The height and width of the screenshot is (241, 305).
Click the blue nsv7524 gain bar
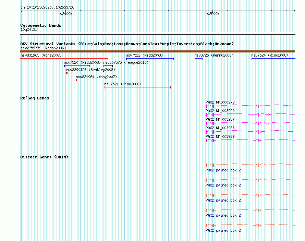(273, 59)
